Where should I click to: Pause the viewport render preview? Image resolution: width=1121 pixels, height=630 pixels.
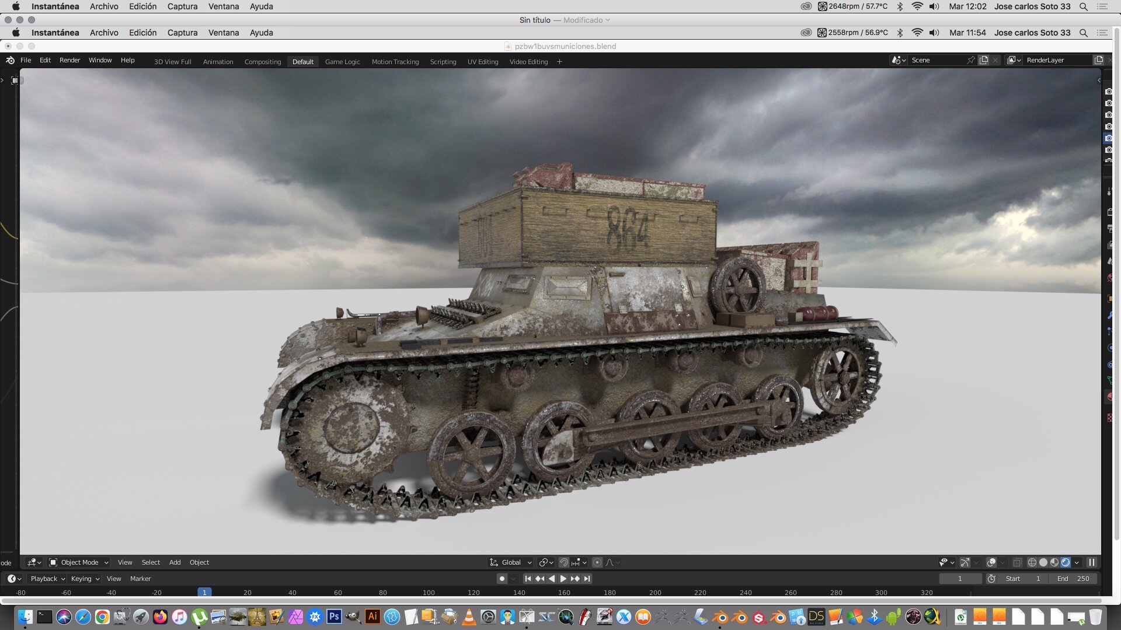tap(1091, 562)
